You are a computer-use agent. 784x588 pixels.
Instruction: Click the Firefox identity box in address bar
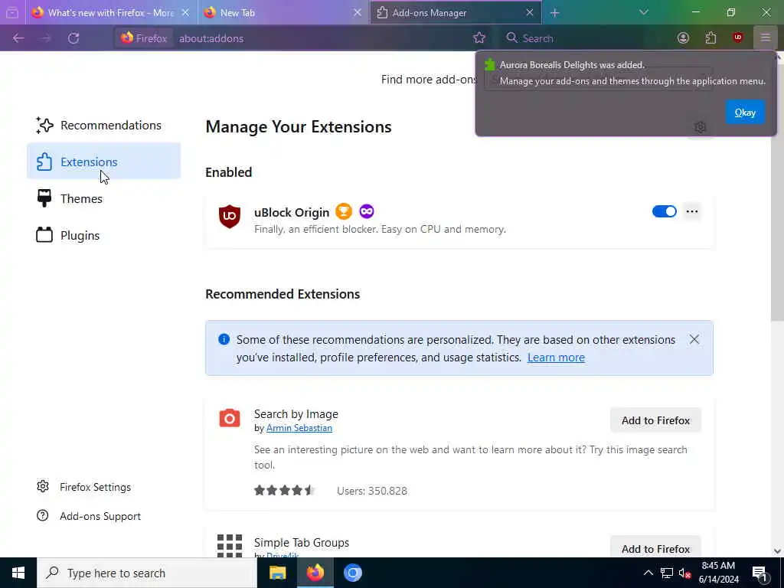(144, 38)
